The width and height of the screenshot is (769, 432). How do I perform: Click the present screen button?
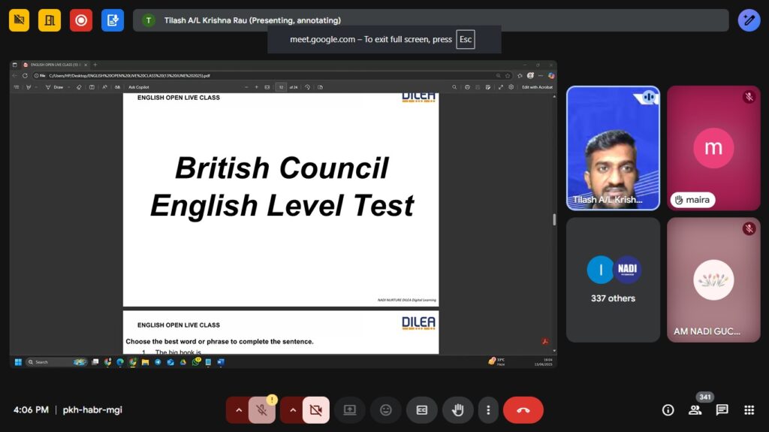pyautogui.click(x=350, y=410)
